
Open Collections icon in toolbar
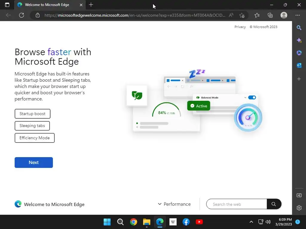click(270, 15)
